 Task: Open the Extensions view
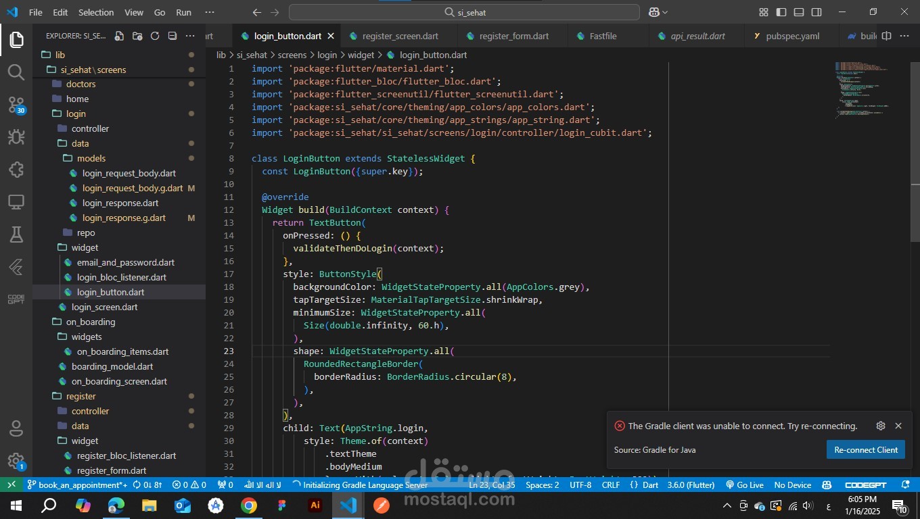click(16, 170)
